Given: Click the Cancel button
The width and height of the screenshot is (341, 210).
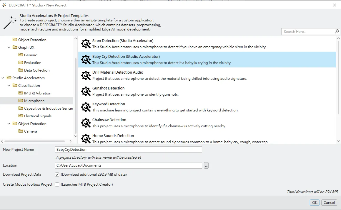Looking at the screenshot, I should click(x=329, y=202).
